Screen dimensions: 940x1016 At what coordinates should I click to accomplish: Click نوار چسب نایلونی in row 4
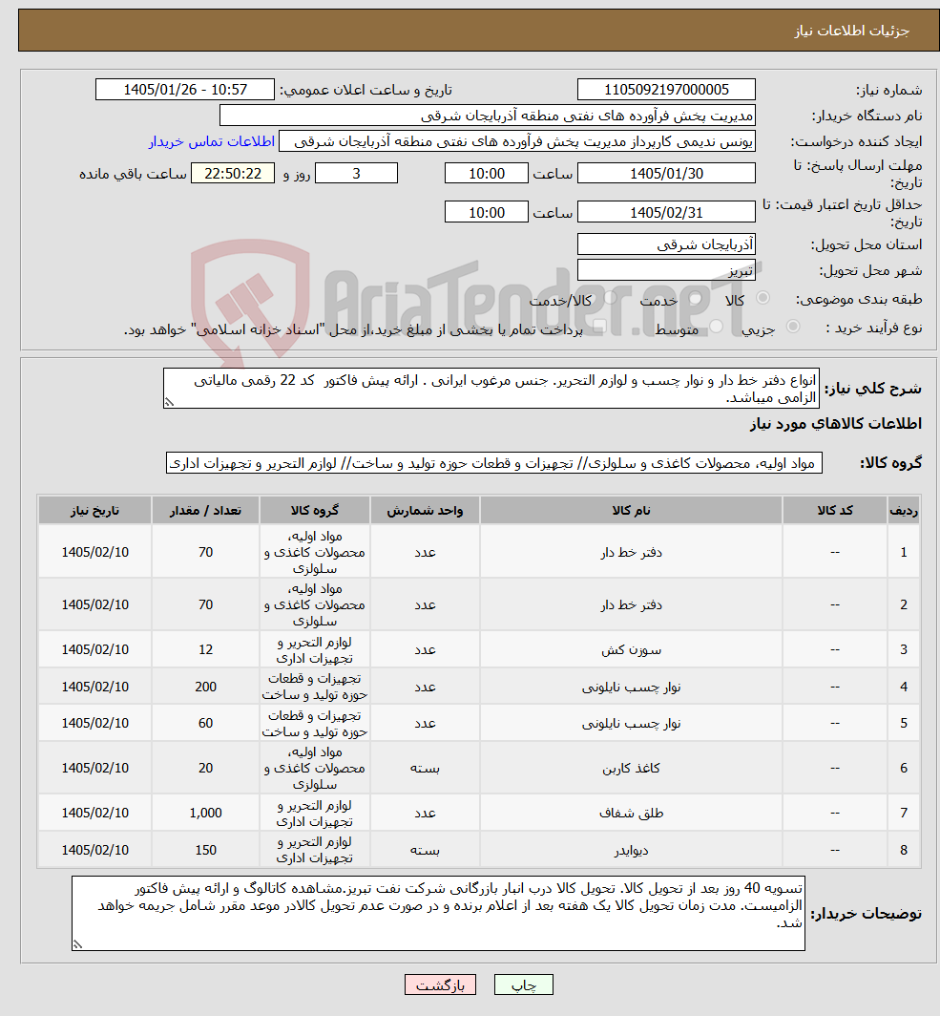[x=631, y=687]
